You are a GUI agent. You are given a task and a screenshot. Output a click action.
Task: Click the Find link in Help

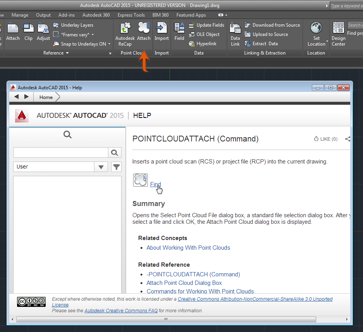point(155,184)
